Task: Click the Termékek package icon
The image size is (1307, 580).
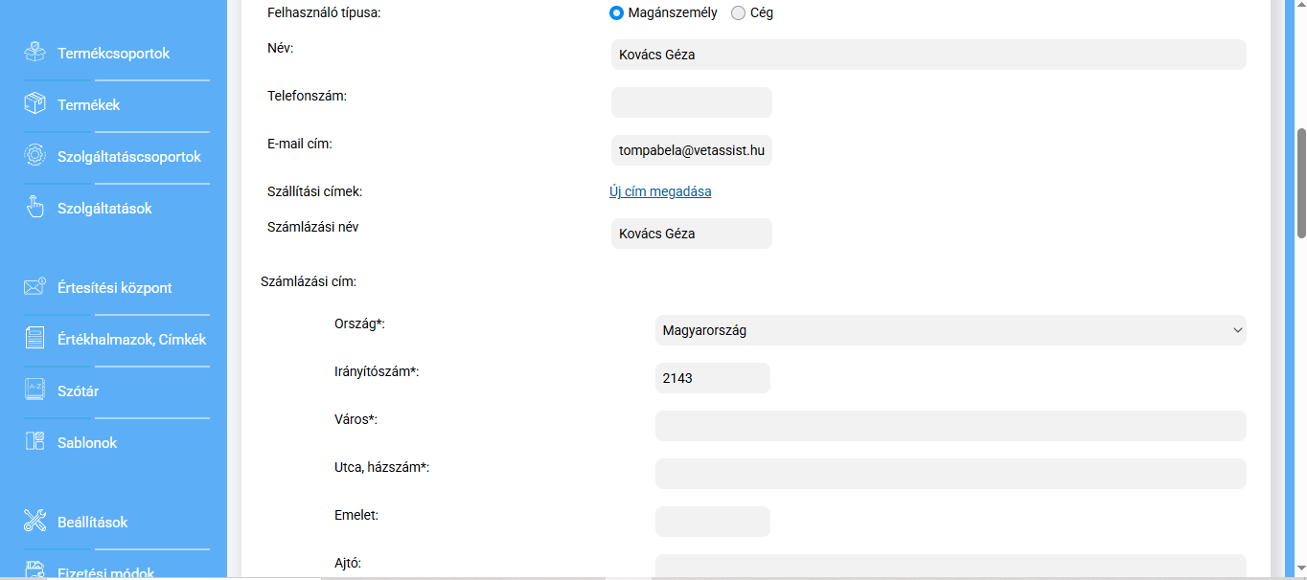Action: [35, 104]
